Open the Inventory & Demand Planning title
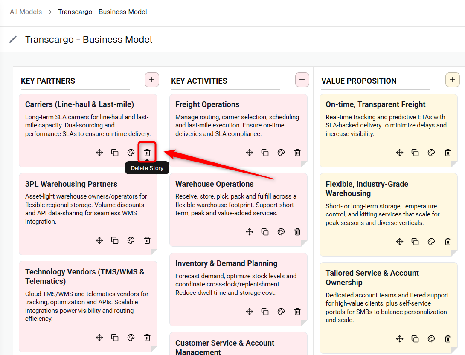This screenshot has width=465, height=355. tap(226, 263)
